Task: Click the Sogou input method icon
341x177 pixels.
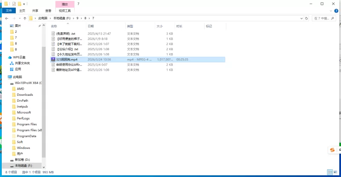Action: [332, 150]
